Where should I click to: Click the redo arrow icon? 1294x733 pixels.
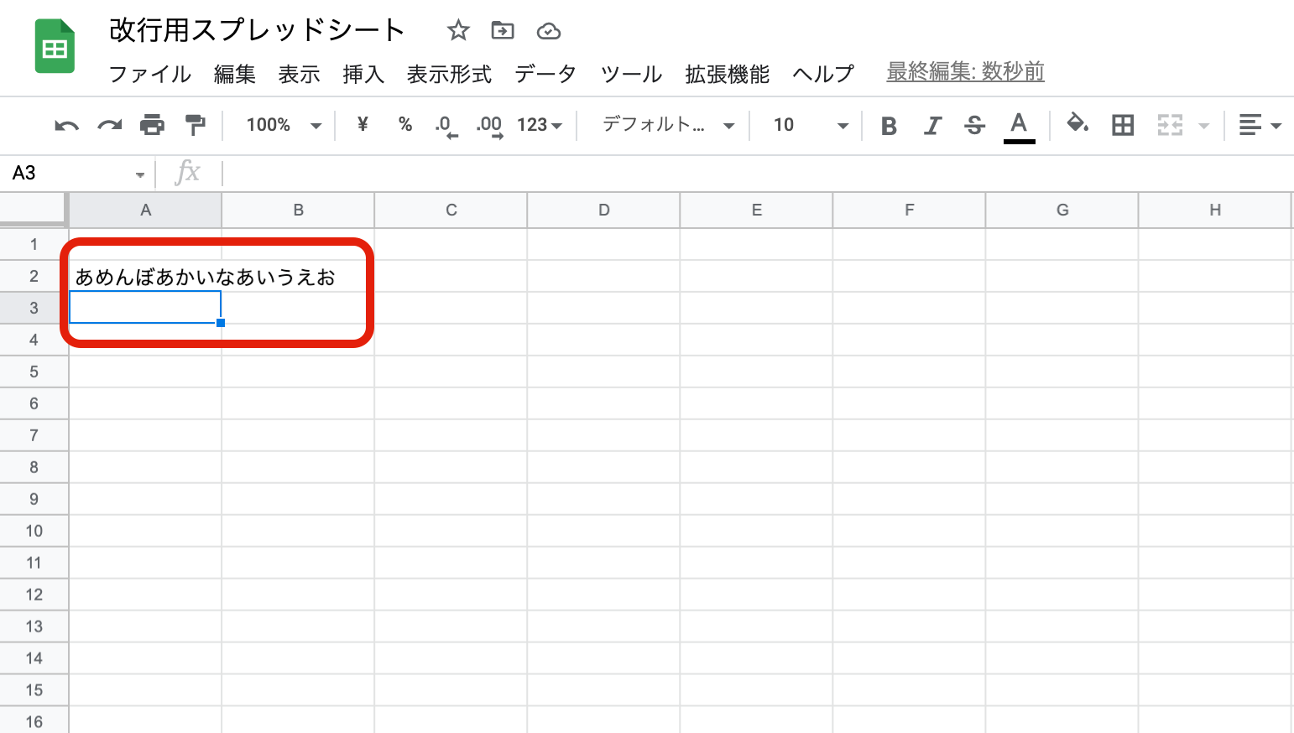tap(110, 126)
